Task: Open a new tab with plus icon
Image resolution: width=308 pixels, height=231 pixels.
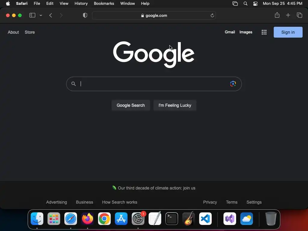Action: pyautogui.click(x=288, y=15)
